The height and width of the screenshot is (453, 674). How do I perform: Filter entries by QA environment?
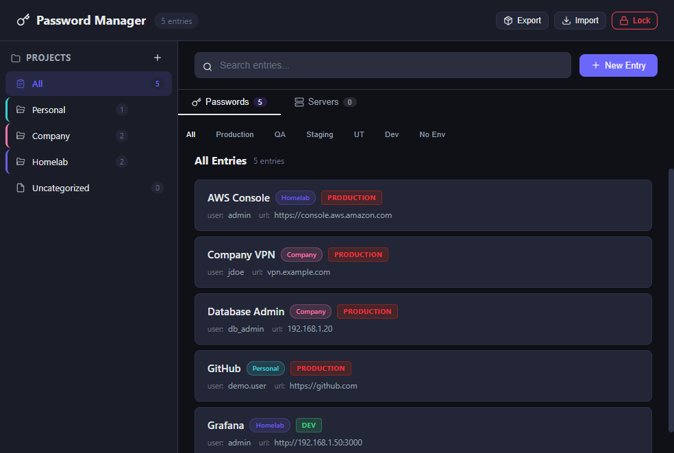[x=280, y=134]
